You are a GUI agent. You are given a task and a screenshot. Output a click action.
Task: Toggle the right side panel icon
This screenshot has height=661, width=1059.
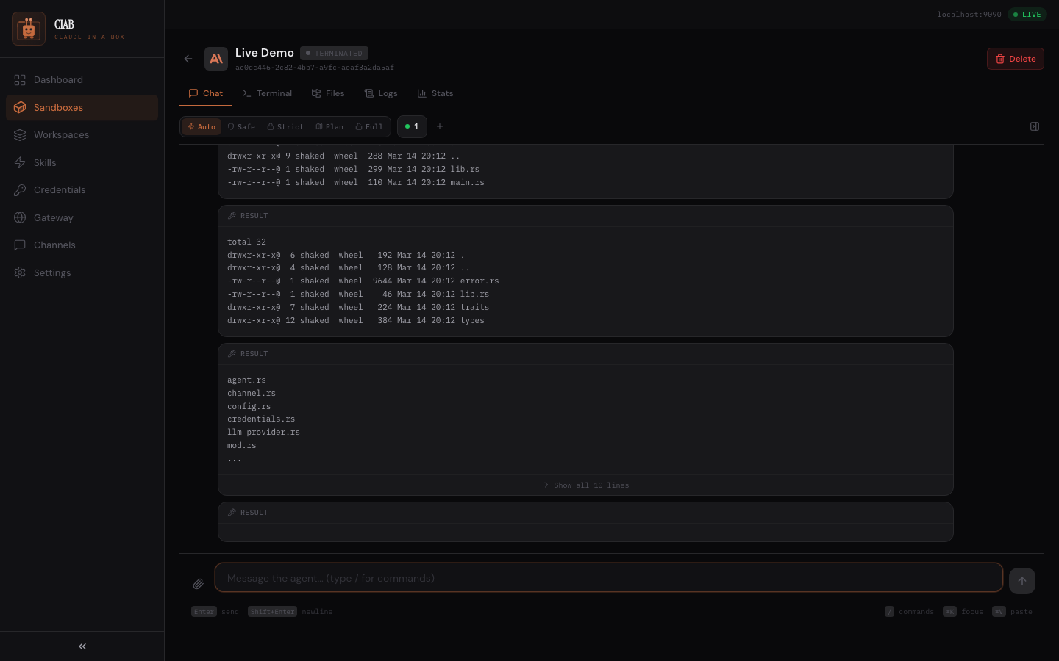[1035, 126]
